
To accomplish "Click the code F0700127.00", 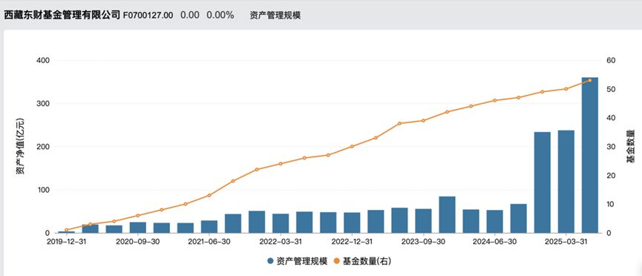I will click(148, 15).
